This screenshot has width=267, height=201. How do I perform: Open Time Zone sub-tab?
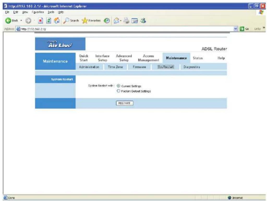[x=115, y=67]
